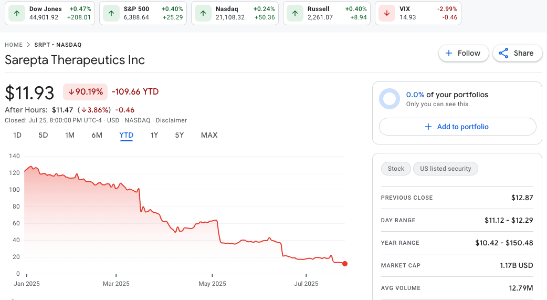Screen dimensions: 547x300
Task: Click the plus icon in Add to portfolio
Action: coord(428,127)
